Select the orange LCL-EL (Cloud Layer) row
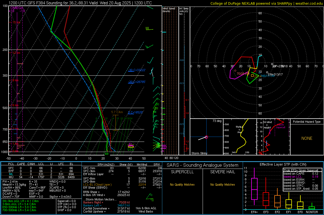 (122, 185)
